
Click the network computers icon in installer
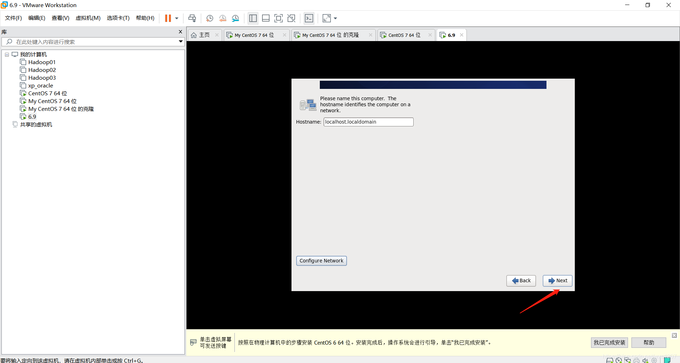(308, 105)
